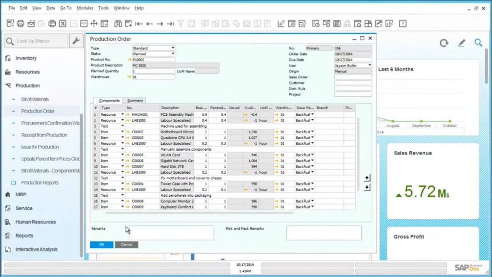Export to Excel toolbar icon

coord(63,24)
